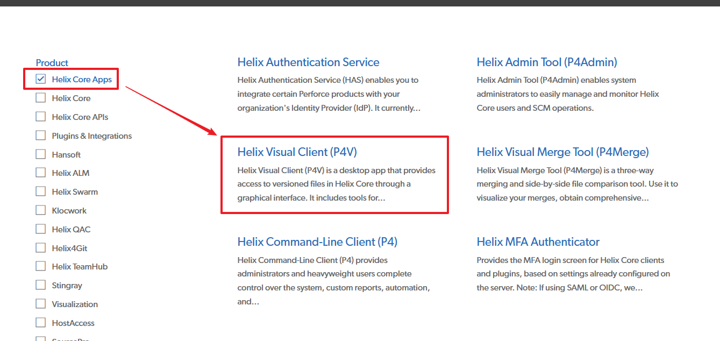This screenshot has height=341, width=720.
Task: Open the Helix Admin Tool (P4Admin) link
Action: point(547,62)
